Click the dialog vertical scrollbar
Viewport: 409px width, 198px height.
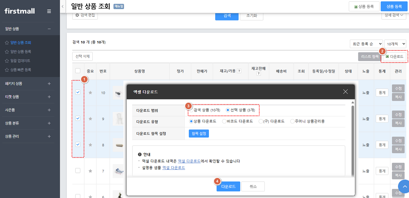pos(352,141)
